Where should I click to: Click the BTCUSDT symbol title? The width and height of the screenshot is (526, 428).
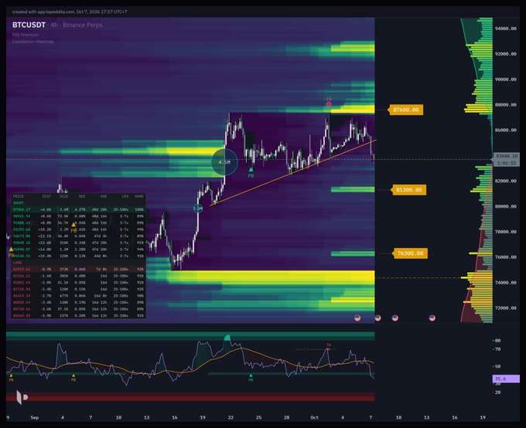pyautogui.click(x=29, y=25)
